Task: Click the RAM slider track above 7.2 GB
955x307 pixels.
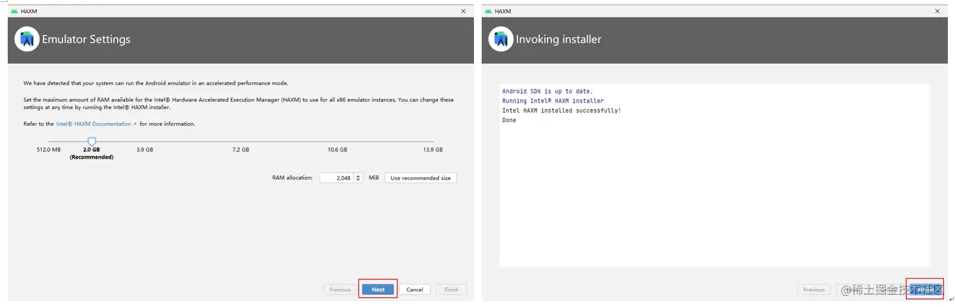Action: coord(240,141)
